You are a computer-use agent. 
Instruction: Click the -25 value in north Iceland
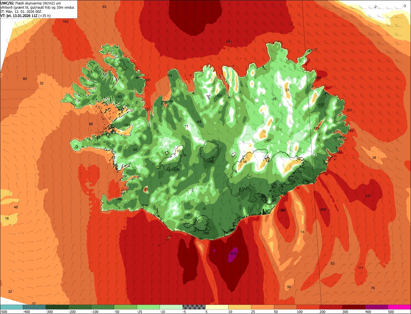[x=274, y=99]
